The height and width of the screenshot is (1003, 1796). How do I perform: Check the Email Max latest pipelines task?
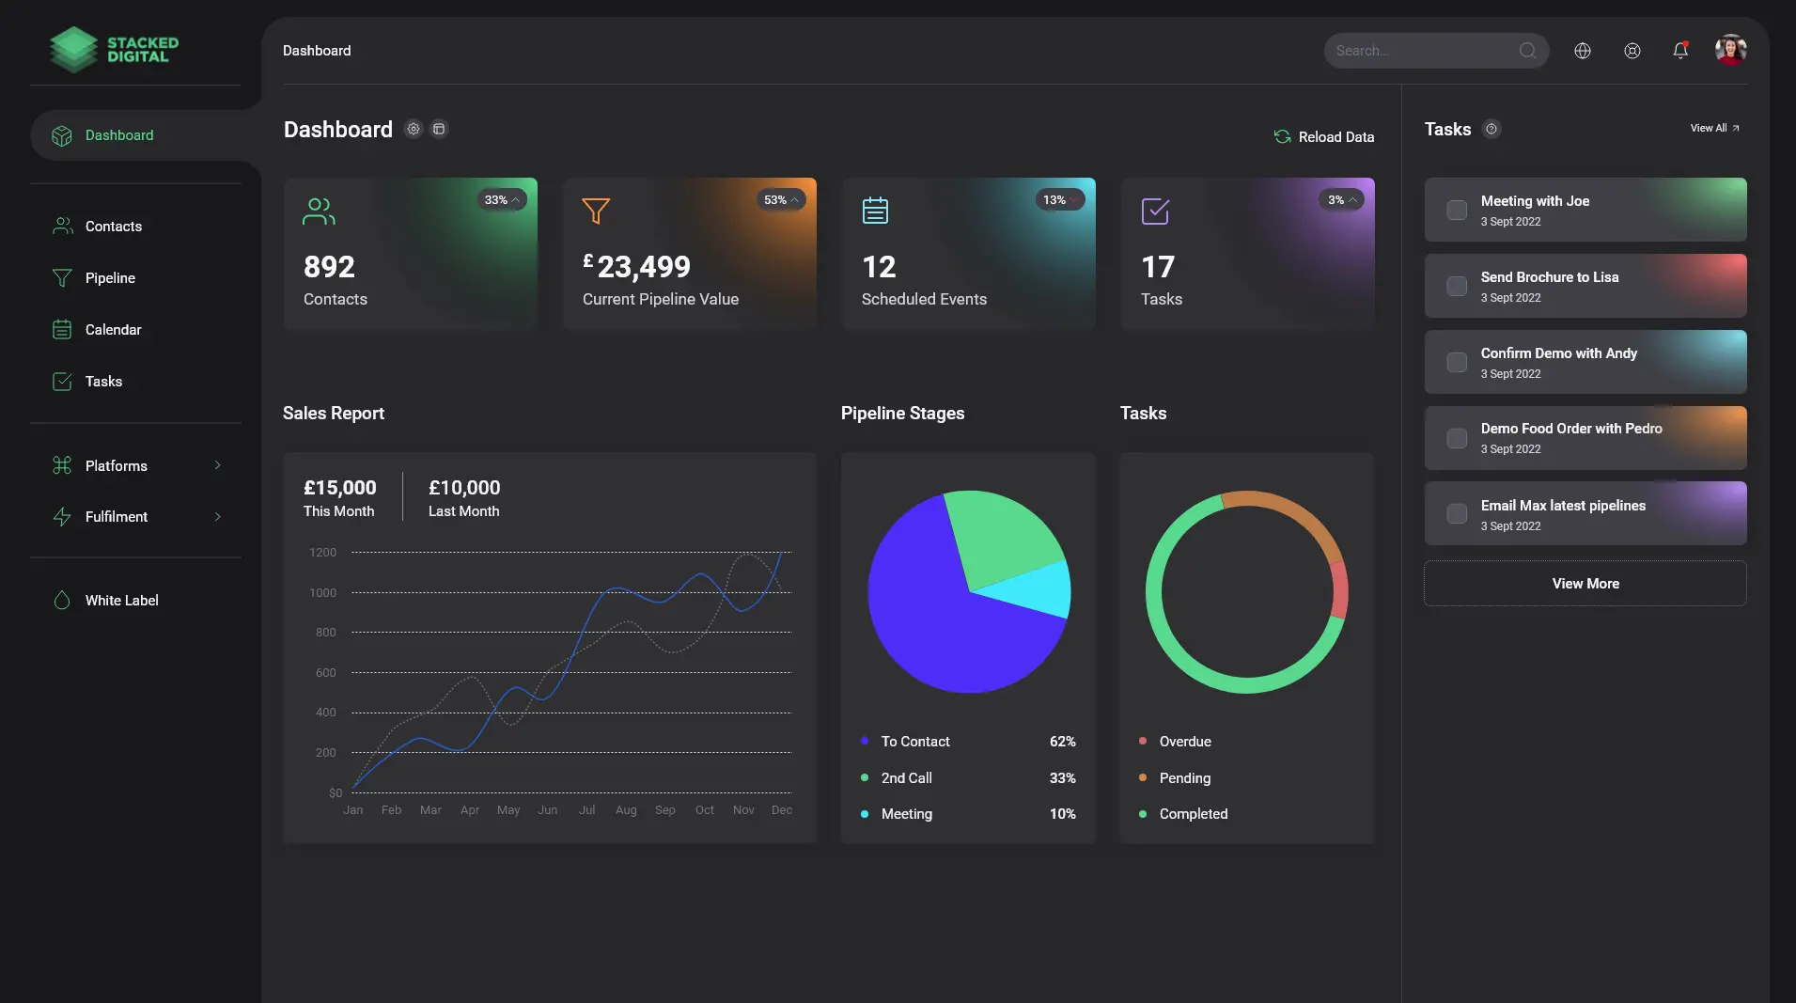coord(1457,513)
